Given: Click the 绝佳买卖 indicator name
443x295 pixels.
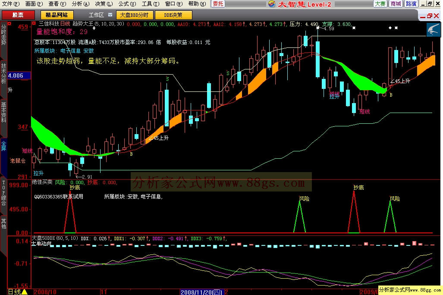Looking at the screenshot, I should click(42, 182).
